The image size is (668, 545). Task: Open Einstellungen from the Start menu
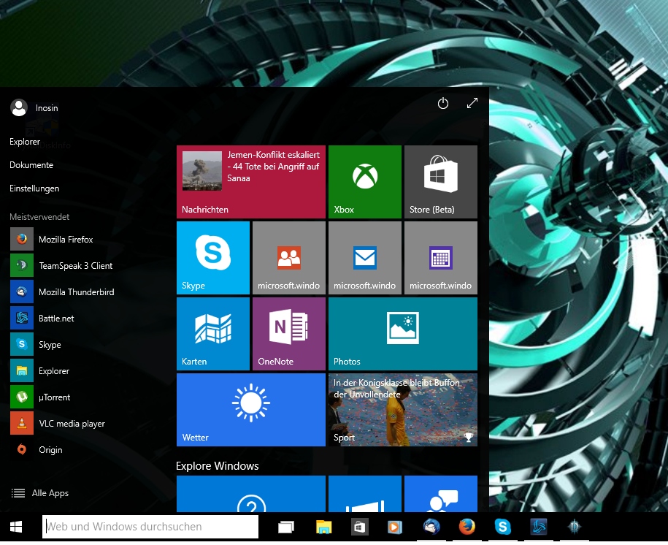pyautogui.click(x=34, y=188)
